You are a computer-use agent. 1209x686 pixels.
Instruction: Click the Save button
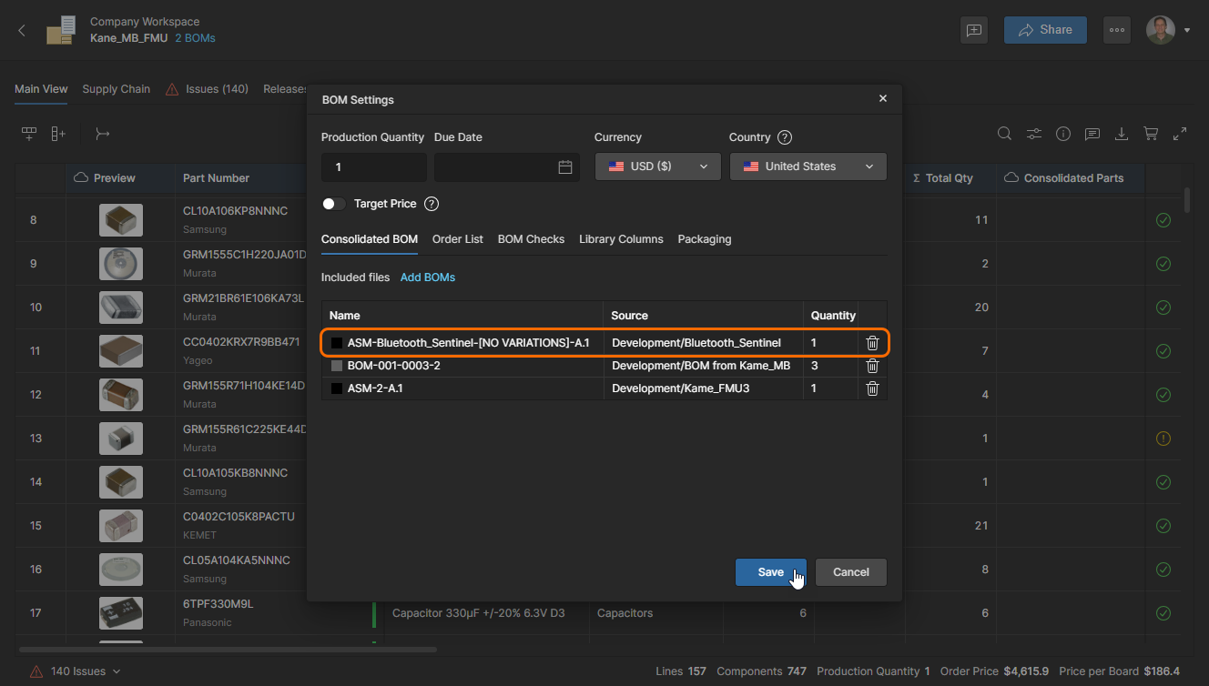pyautogui.click(x=770, y=572)
